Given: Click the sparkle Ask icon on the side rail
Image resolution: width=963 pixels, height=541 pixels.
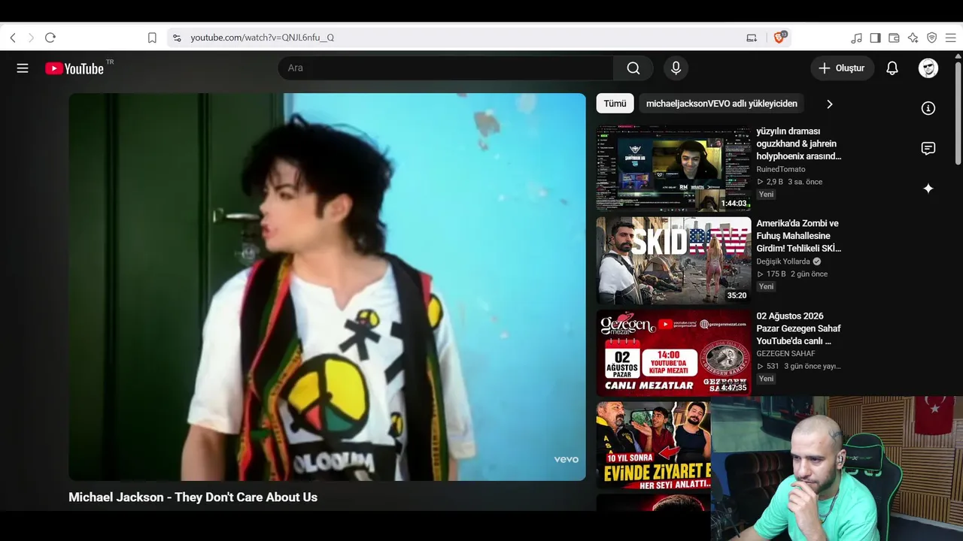Looking at the screenshot, I should pos(928,189).
